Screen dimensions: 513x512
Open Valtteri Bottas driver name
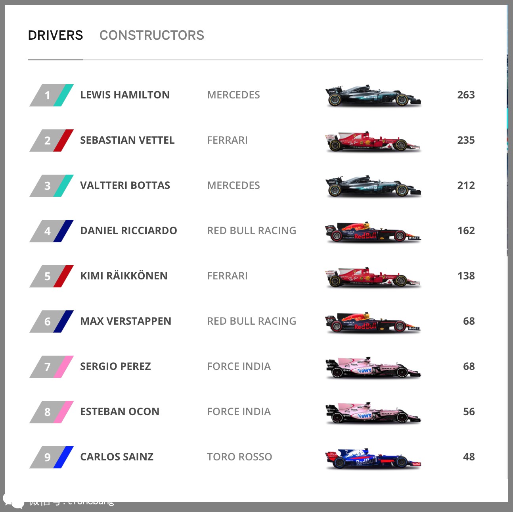pyautogui.click(x=125, y=185)
